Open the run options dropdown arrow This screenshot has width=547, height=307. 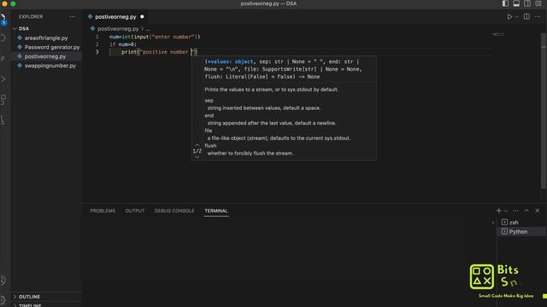[x=517, y=17]
